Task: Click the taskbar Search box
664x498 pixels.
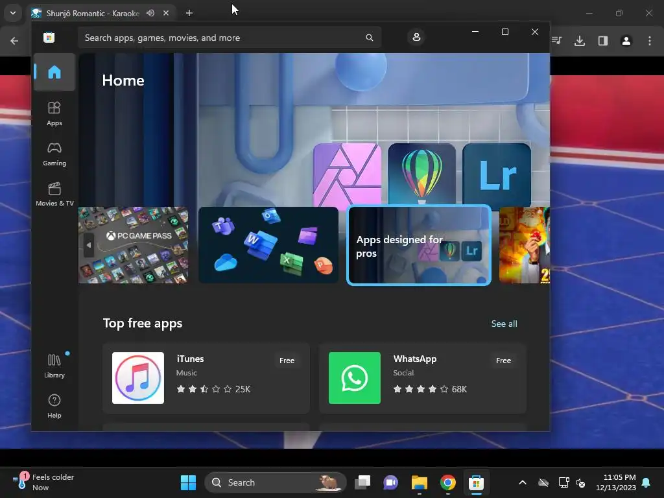Action: [275, 482]
